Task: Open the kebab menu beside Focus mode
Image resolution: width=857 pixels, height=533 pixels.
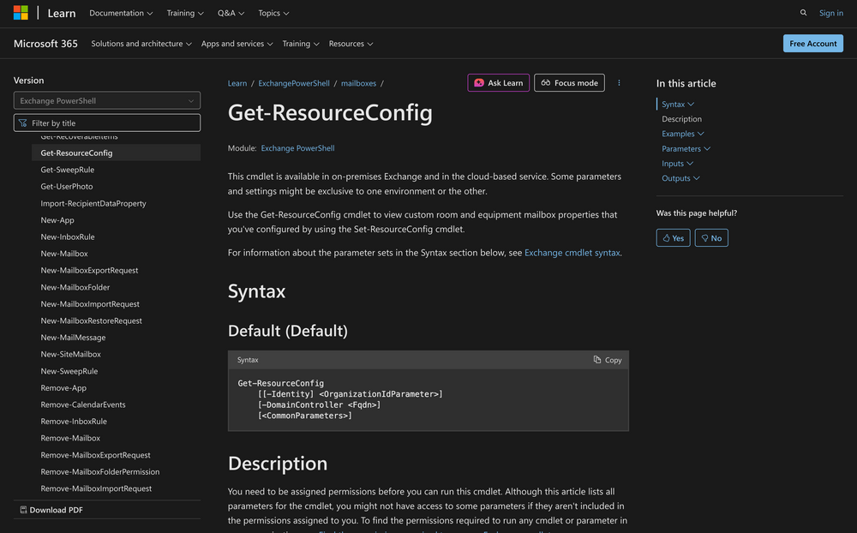Action: pos(619,82)
